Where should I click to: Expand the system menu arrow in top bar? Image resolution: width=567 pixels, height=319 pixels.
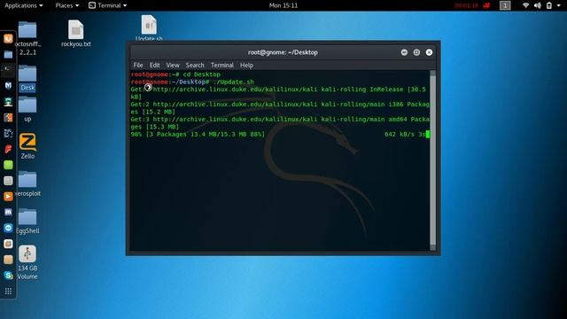point(559,5)
